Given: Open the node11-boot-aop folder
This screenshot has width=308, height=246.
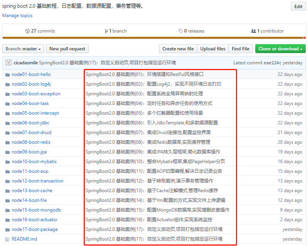Looking at the screenshot, I should (x=30, y=171).
